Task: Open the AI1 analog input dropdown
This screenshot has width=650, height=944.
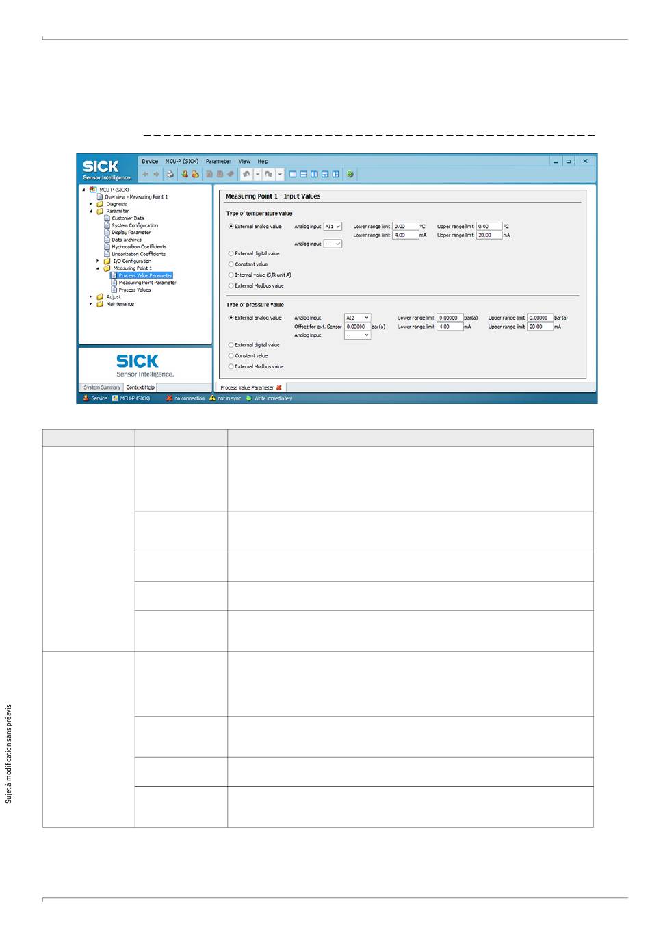Action: tap(333, 227)
